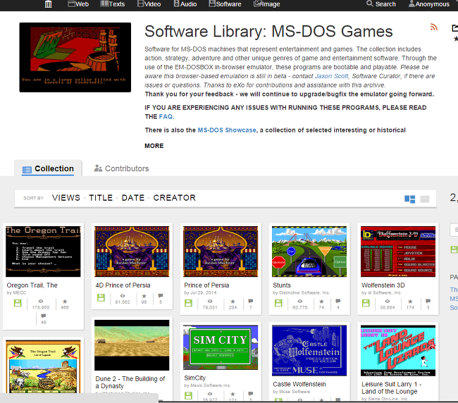This screenshot has width=458, height=403.
Task: Sort the collection by DATE
Action: pos(133,198)
